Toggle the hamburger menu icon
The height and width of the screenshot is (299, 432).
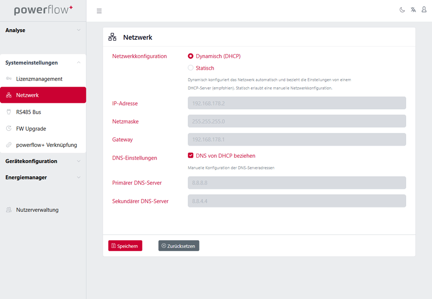(x=99, y=11)
